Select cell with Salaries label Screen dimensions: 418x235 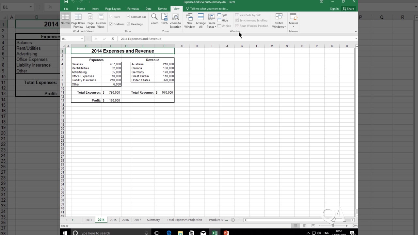[86, 64]
